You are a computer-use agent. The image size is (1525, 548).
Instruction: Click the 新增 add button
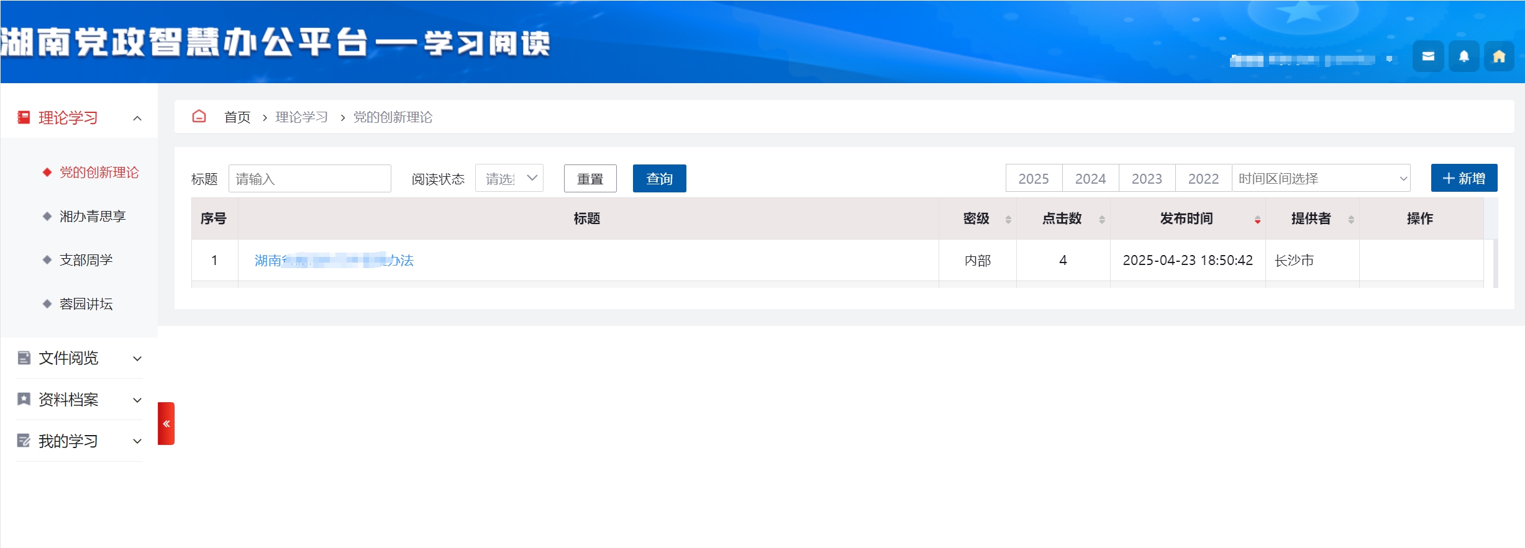(1464, 179)
